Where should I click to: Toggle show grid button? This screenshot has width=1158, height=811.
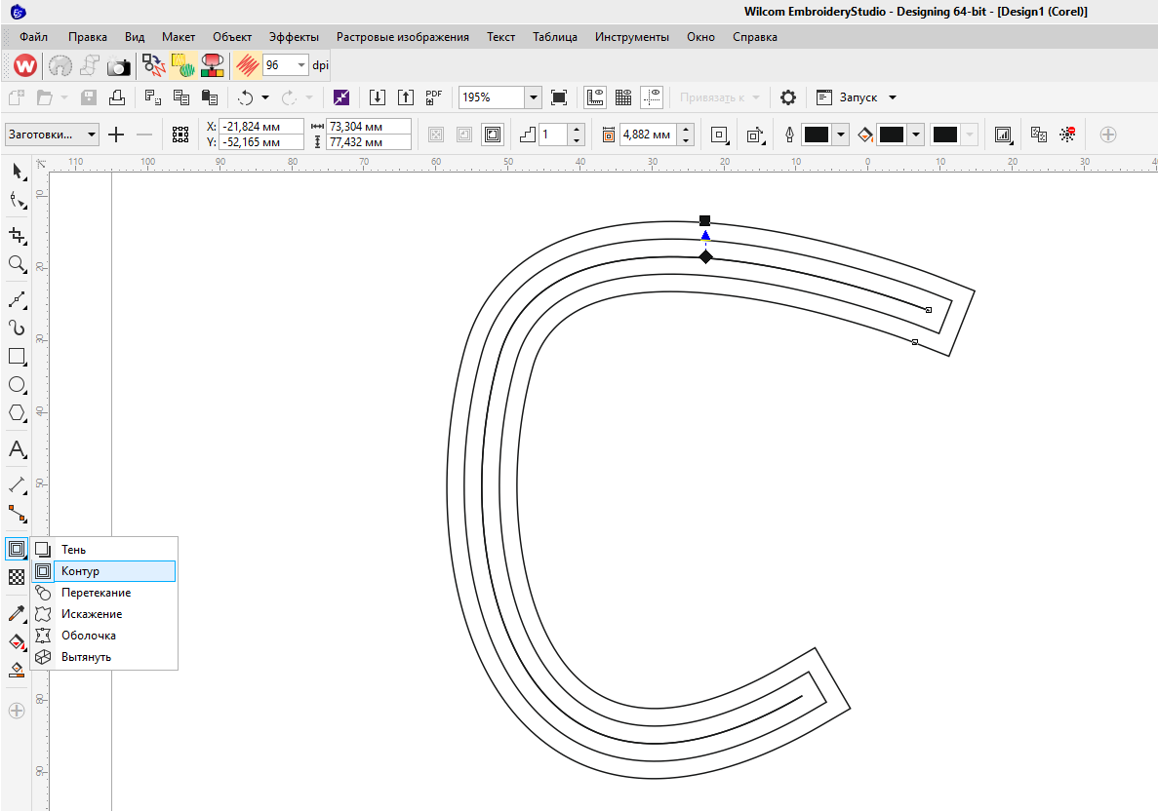pos(622,97)
